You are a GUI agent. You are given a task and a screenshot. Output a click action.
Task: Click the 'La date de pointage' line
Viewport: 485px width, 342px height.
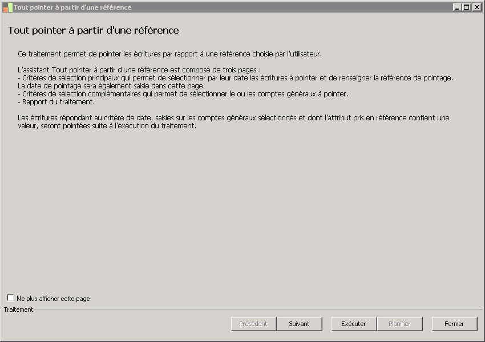[111, 86]
